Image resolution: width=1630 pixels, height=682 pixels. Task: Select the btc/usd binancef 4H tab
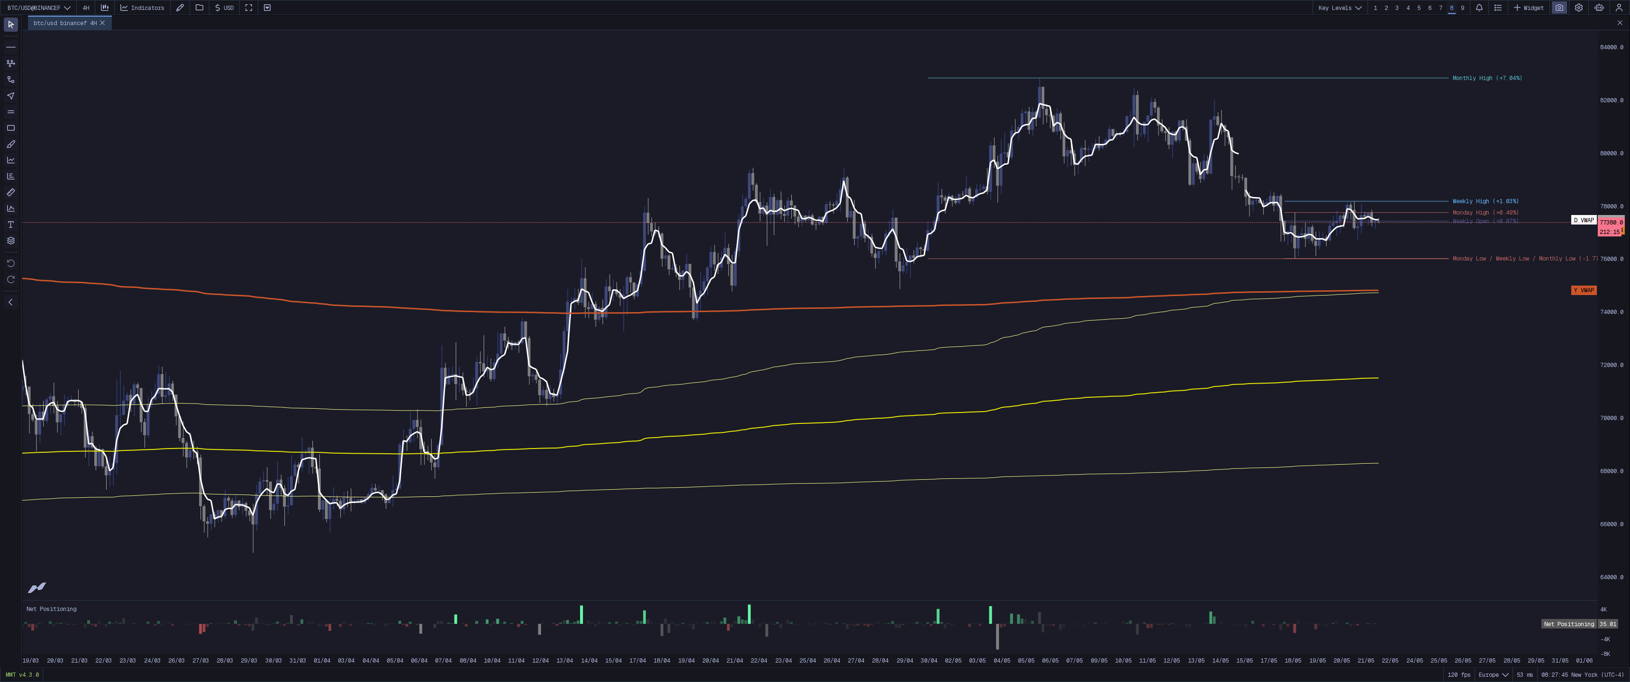(x=65, y=23)
